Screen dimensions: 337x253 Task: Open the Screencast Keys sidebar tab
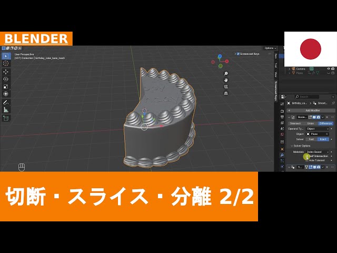(x=276, y=91)
